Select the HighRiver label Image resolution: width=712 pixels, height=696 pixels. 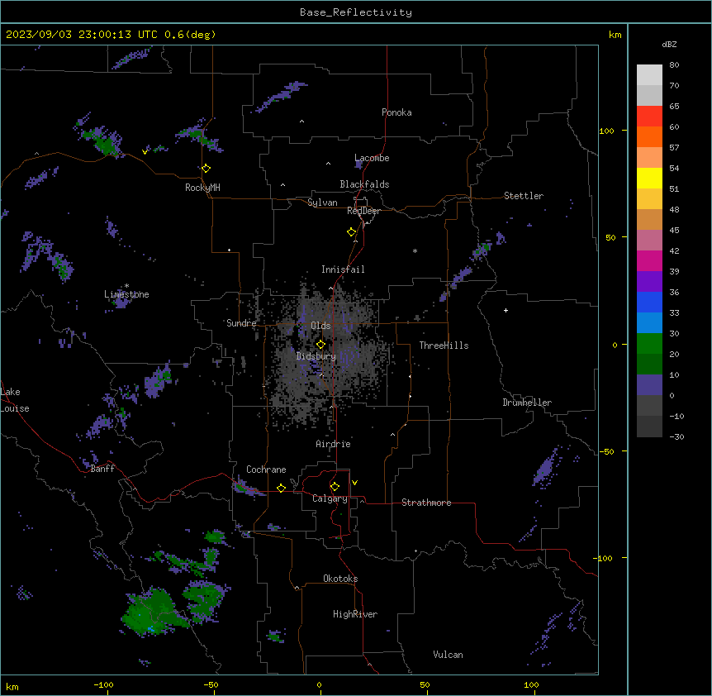(x=355, y=614)
